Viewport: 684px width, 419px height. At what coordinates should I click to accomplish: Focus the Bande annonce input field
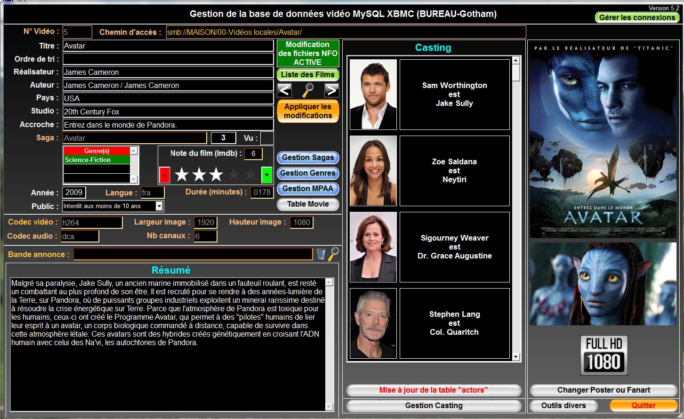tap(193, 254)
